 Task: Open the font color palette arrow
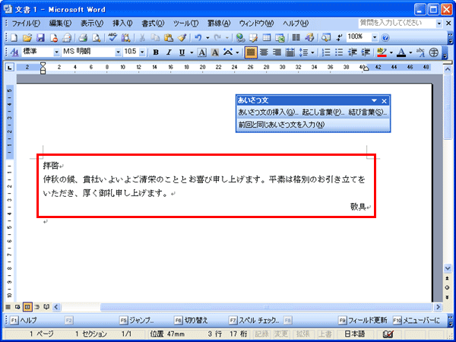tap(410, 52)
